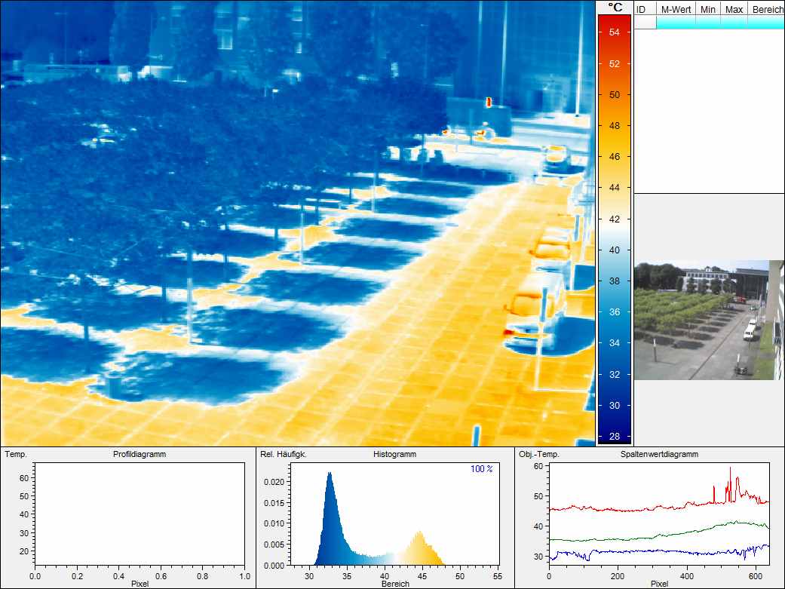The width and height of the screenshot is (785, 589).
Task: Click the 54 mark on temperature scale
Action: click(x=615, y=32)
